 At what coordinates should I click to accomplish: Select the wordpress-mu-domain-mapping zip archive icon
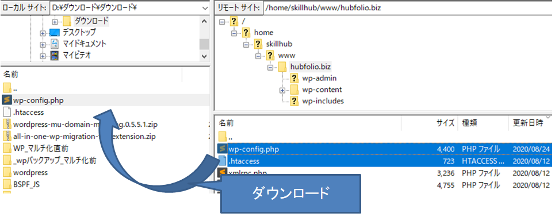pyautogui.click(x=7, y=125)
